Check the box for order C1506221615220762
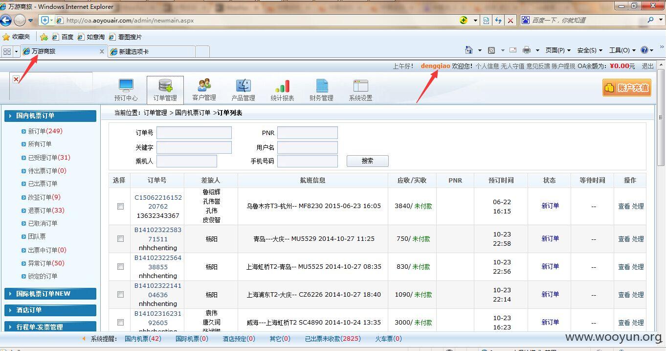666x351 pixels. [120, 206]
